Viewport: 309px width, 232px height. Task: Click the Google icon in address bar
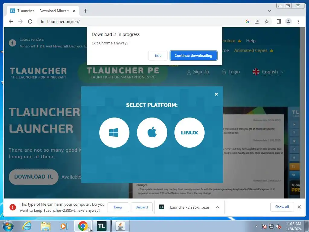247,21
